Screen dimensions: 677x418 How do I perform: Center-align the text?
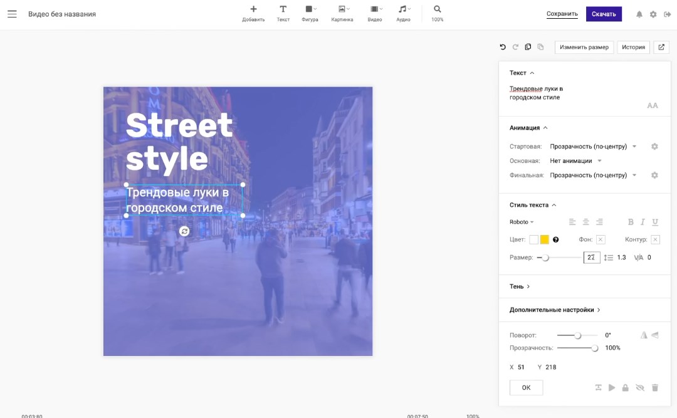(585, 222)
